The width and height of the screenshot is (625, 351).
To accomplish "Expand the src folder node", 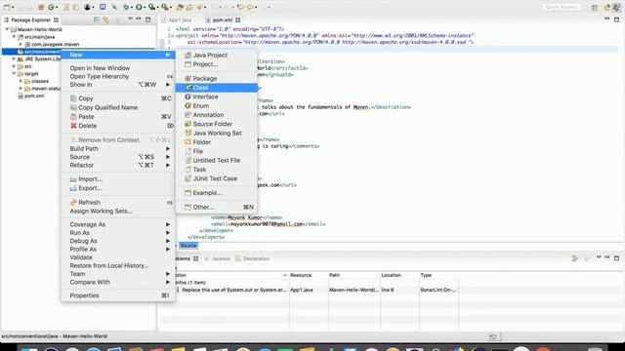I will [x=14, y=66].
